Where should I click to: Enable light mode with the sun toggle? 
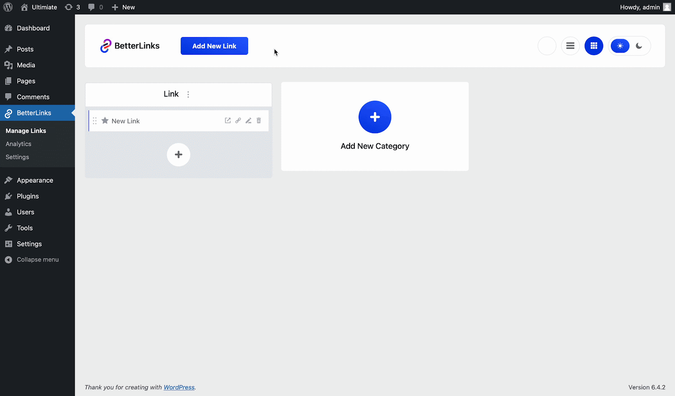pyautogui.click(x=620, y=45)
